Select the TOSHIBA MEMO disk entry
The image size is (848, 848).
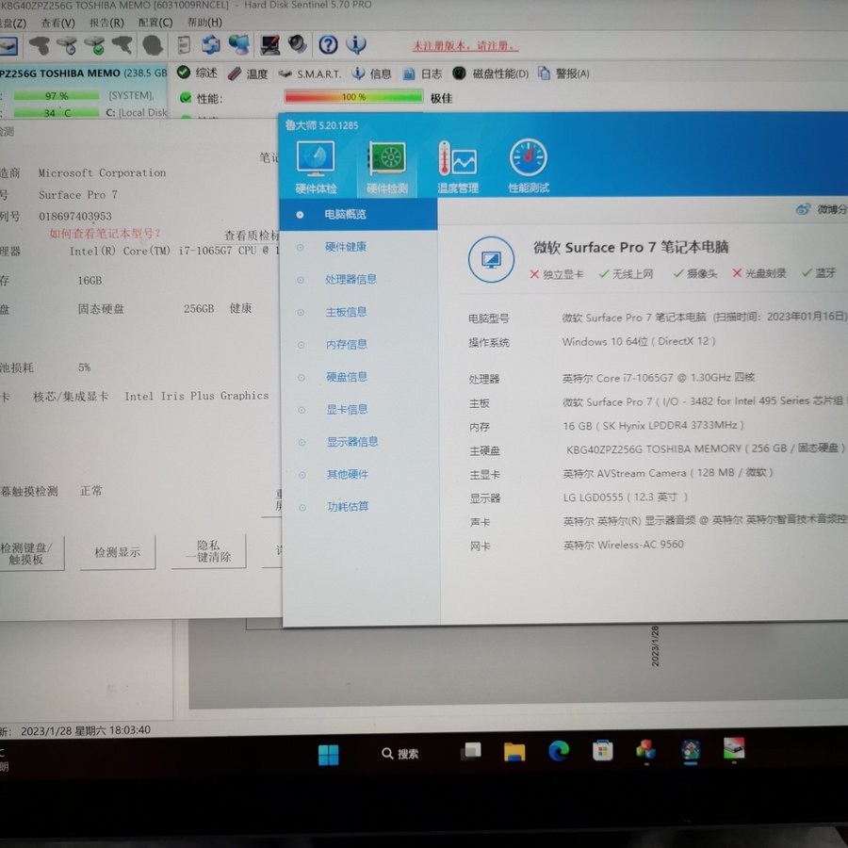[x=84, y=73]
